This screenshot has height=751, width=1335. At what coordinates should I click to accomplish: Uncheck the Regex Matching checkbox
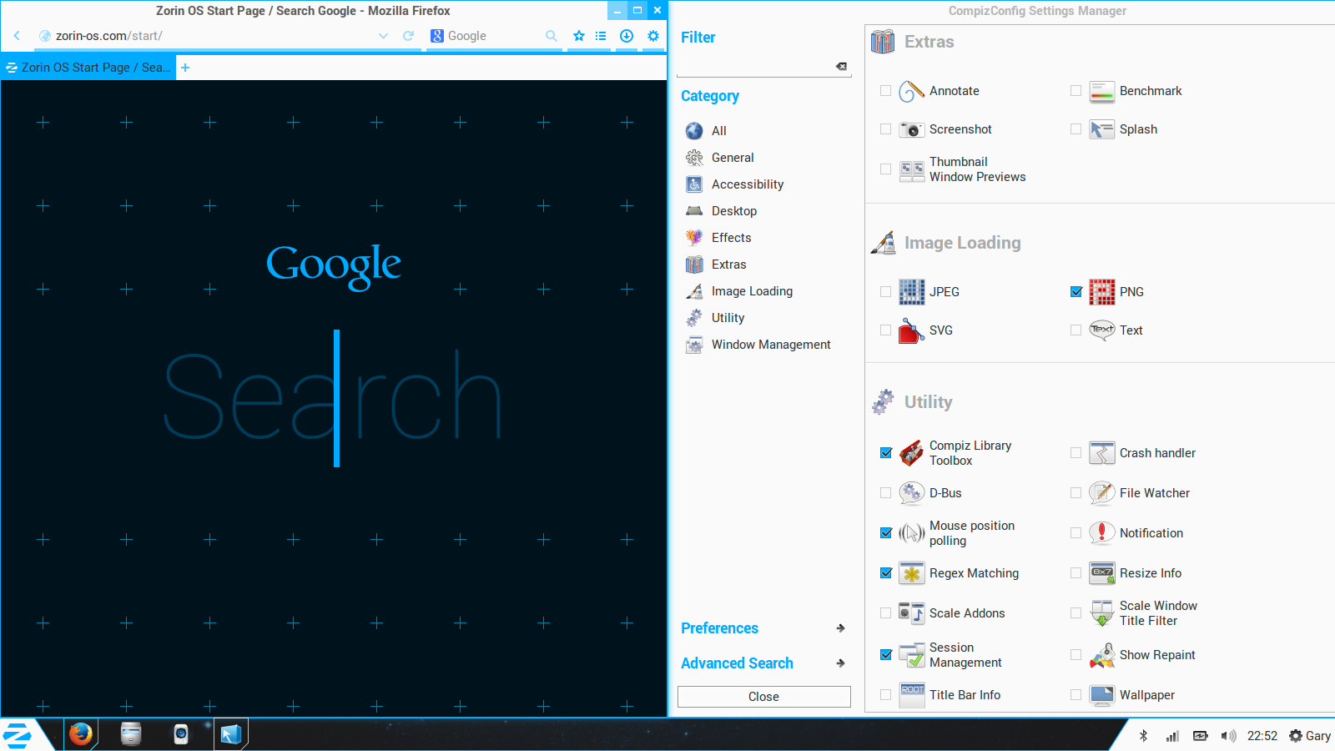click(885, 573)
